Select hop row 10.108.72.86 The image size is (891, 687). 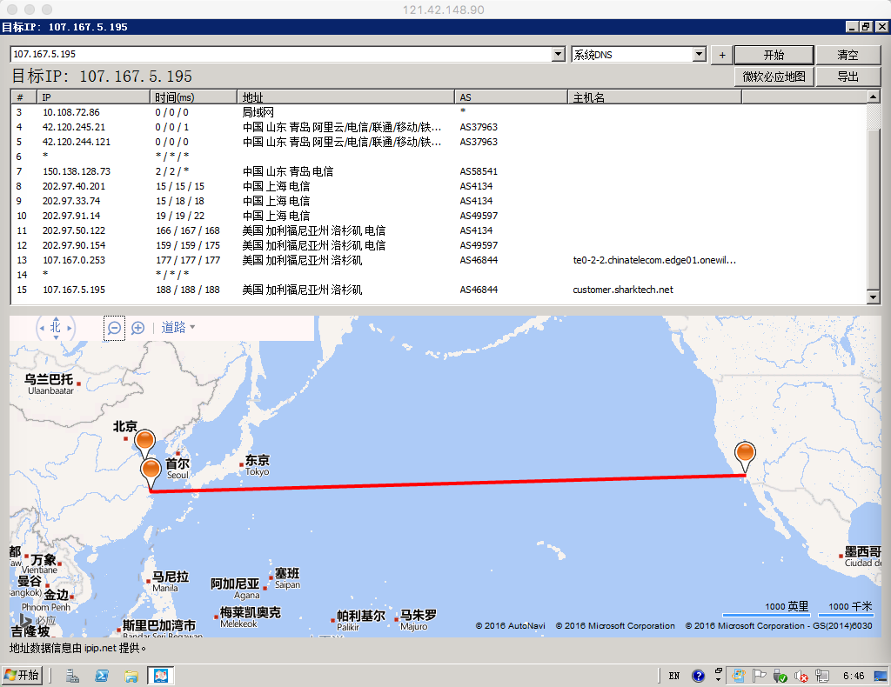tap(439, 112)
